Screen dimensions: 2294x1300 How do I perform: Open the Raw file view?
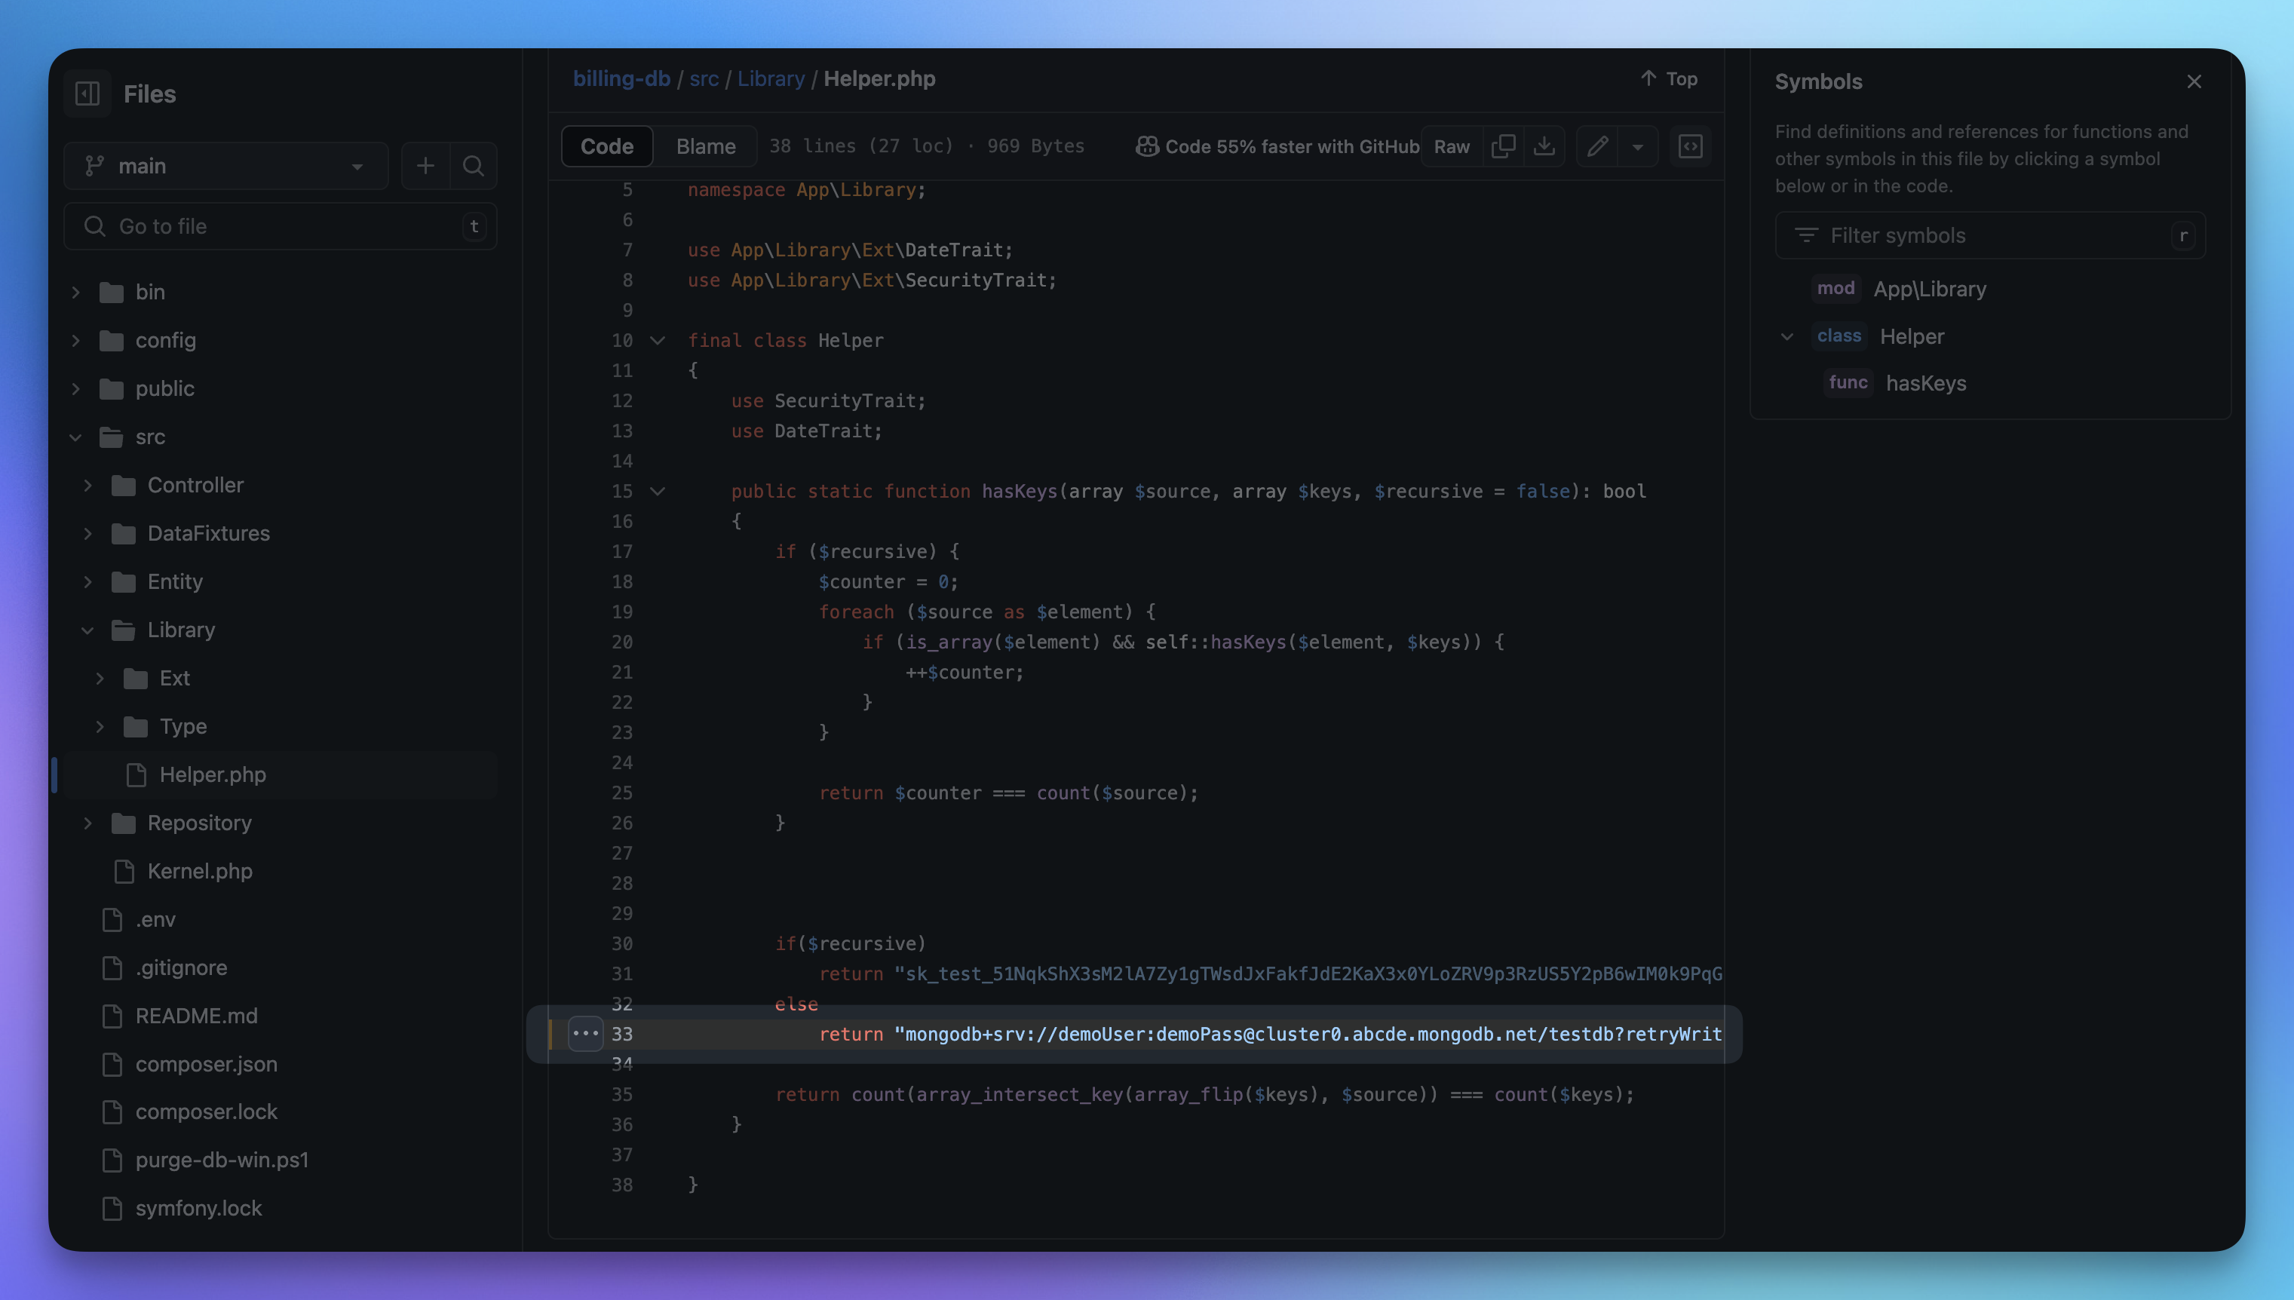[1451, 146]
